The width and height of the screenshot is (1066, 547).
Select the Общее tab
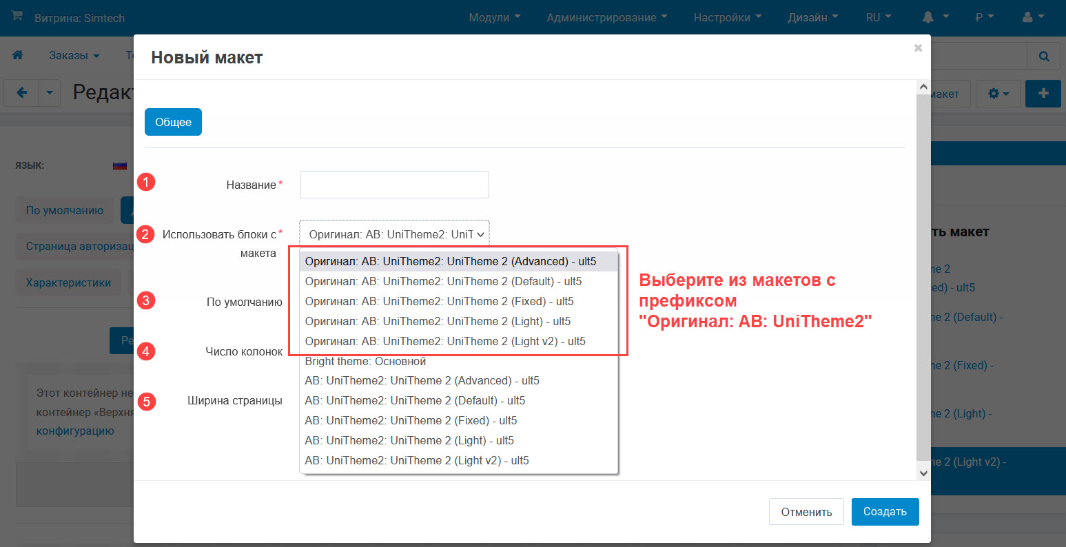point(173,122)
